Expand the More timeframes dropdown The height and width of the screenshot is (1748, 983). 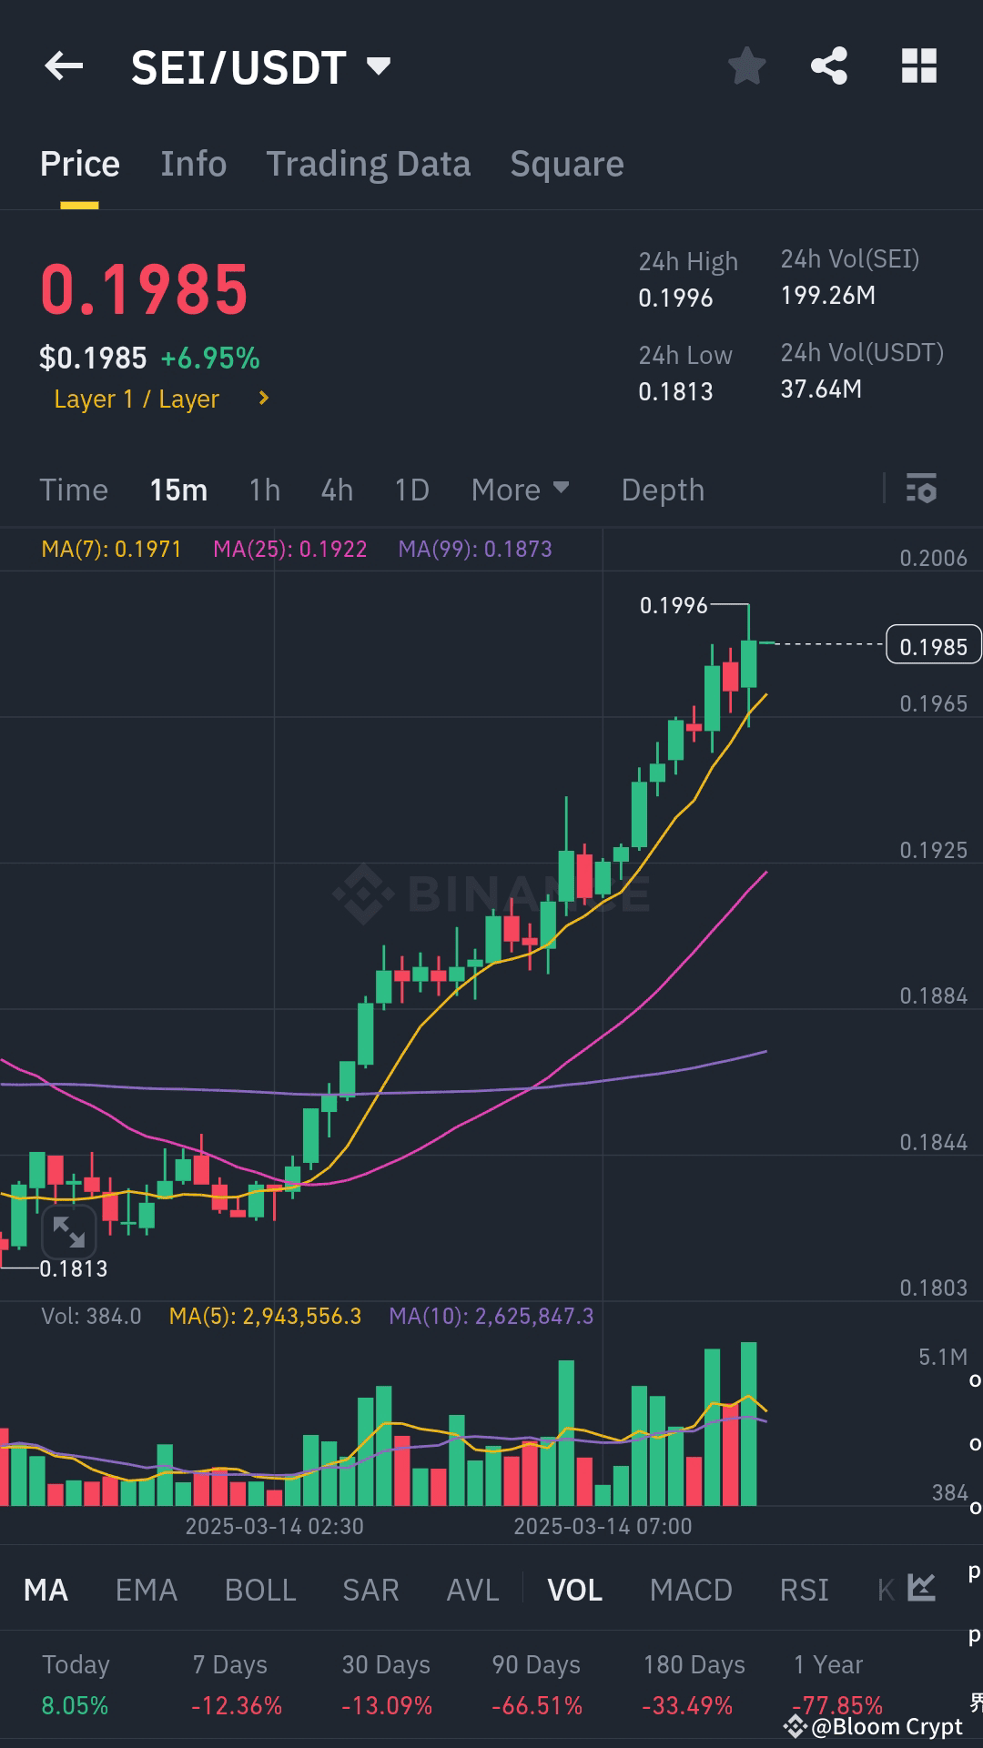tap(521, 490)
